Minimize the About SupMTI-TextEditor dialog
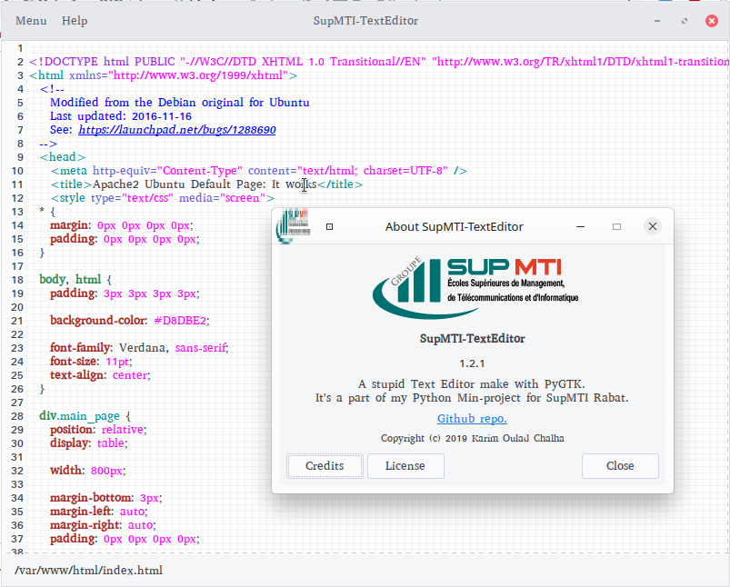Screen dimensions: 730x587 pos(580,226)
